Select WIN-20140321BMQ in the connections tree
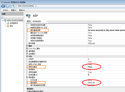Screen dimensions: 125x92 [15, 20]
